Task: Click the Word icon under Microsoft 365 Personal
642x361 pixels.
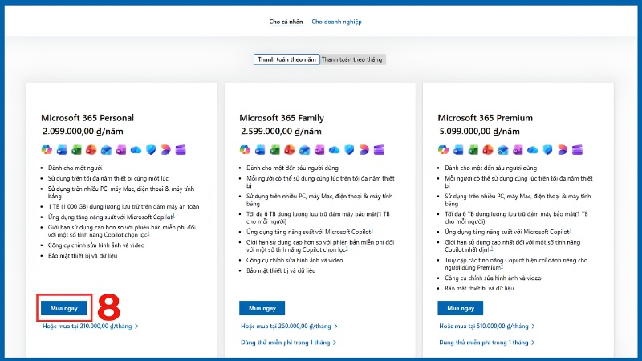Action: pyautogui.click(x=62, y=150)
